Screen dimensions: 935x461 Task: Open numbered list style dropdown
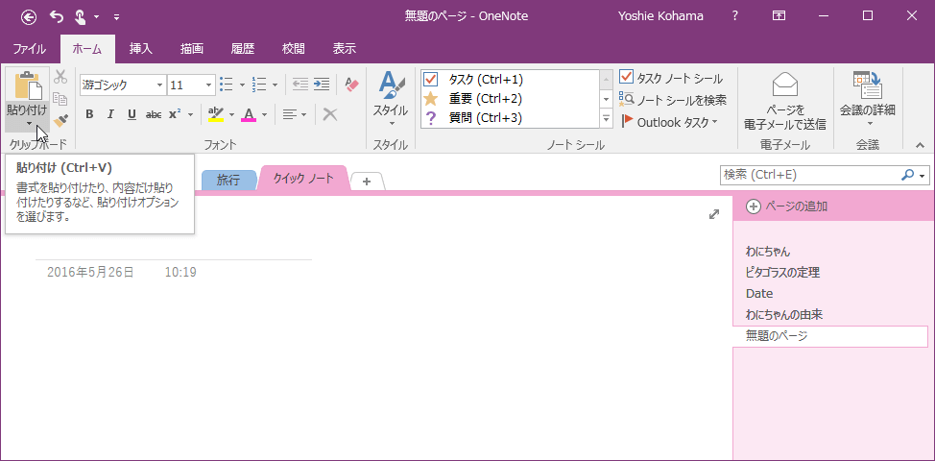pyautogui.click(x=275, y=85)
